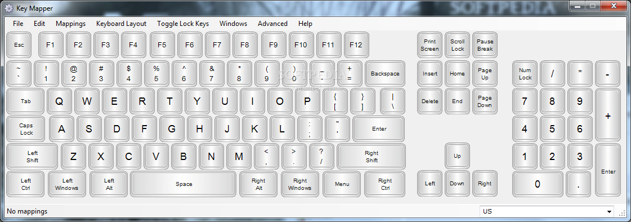The width and height of the screenshot is (631, 222).
Task: Open the Advanced menu
Action: pos(273,23)
